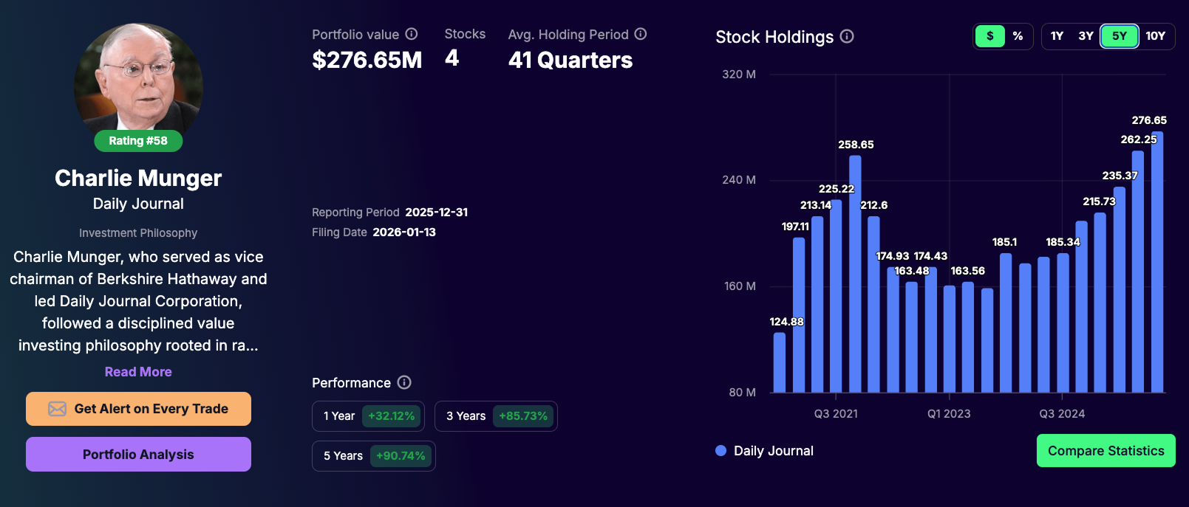Click the Daily Journal legend label

(774, 451)
